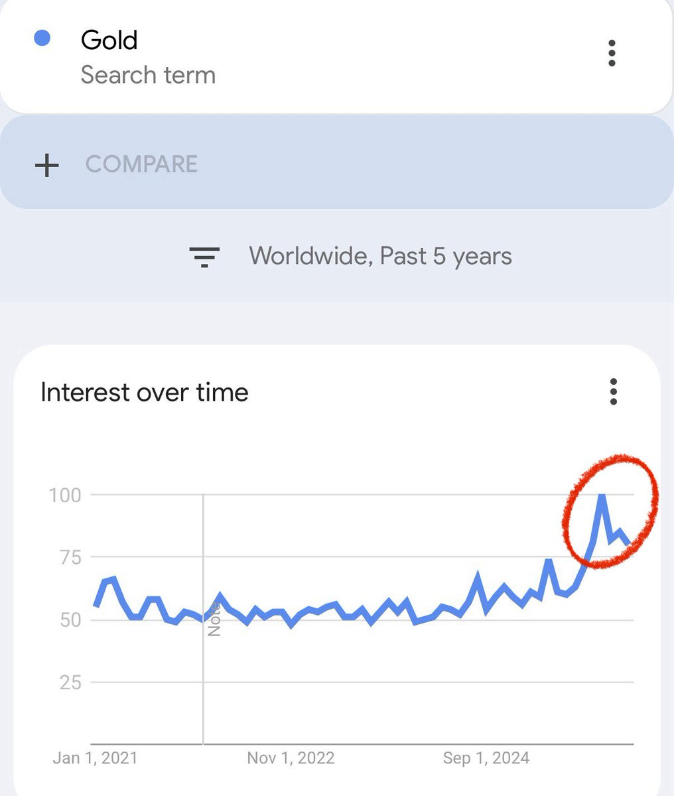Open the Gold search term options menu
Viewport: 674px width, 796px height.
[x=612, y=53]
